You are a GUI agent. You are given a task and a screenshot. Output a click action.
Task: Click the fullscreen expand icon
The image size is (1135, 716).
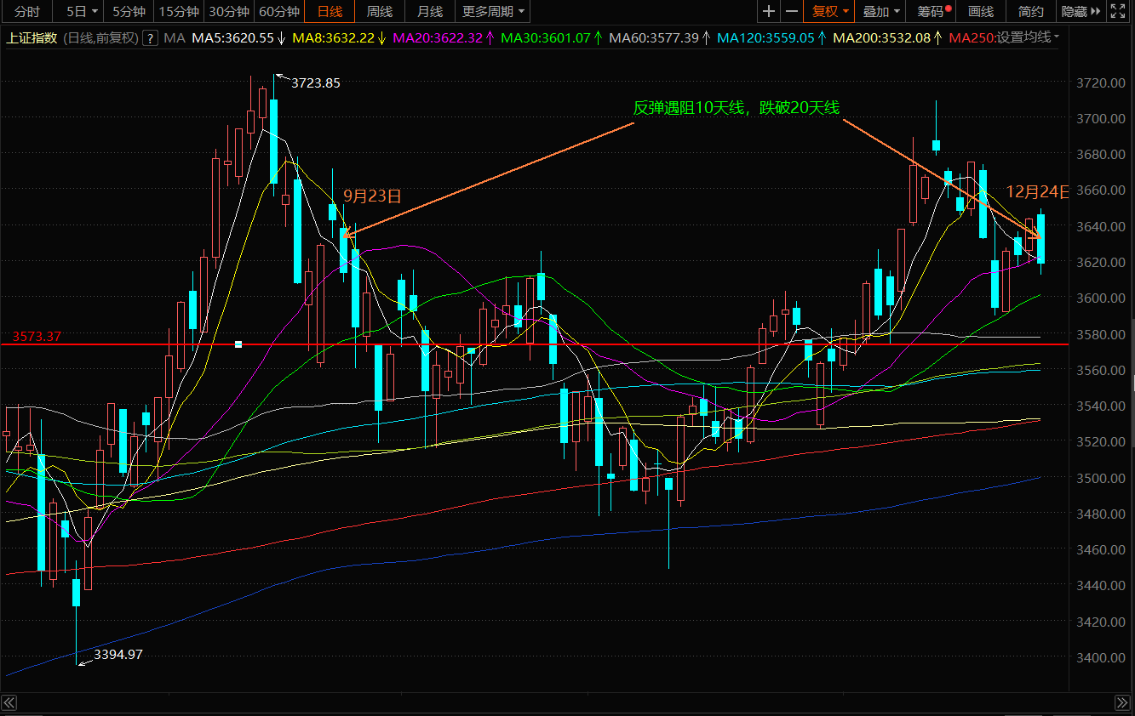1118,11
